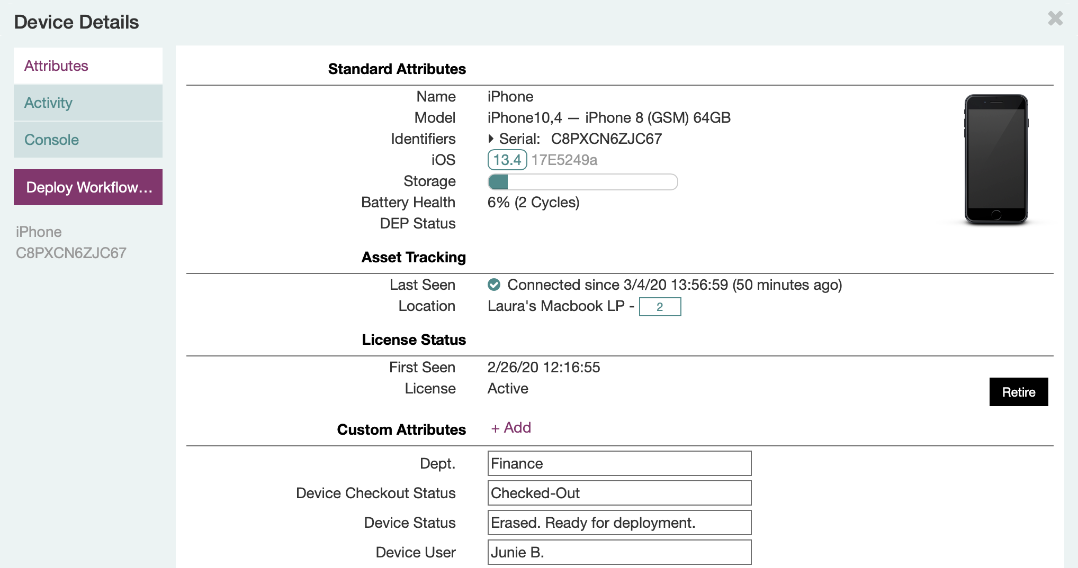The height and width of the screenshot is (568, 1078).
Task: Click the iOS 13.4 version badge
Action: [x=507, y=160]
